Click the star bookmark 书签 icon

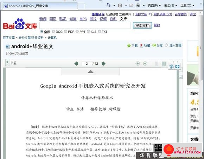tap(7, 63)
